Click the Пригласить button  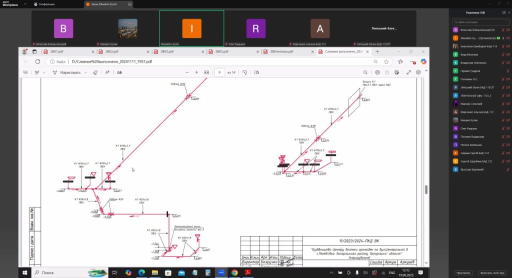click(x=463, y=273)
